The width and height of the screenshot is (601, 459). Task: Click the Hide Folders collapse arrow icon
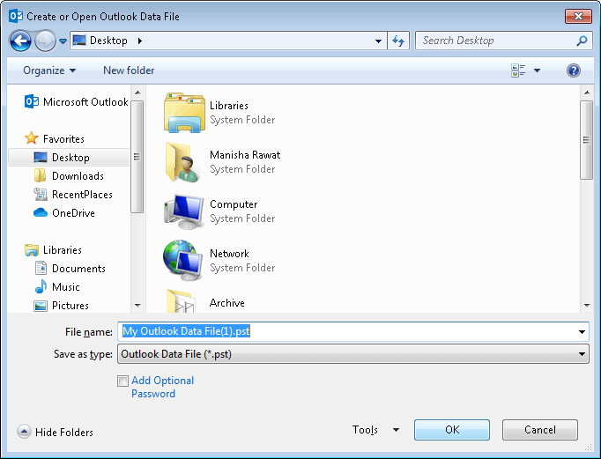24,432
